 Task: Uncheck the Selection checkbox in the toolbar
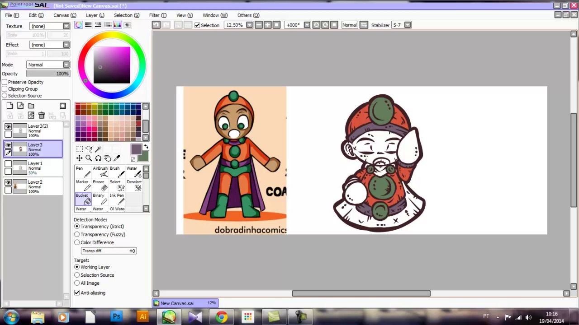(x=197, y=25)
